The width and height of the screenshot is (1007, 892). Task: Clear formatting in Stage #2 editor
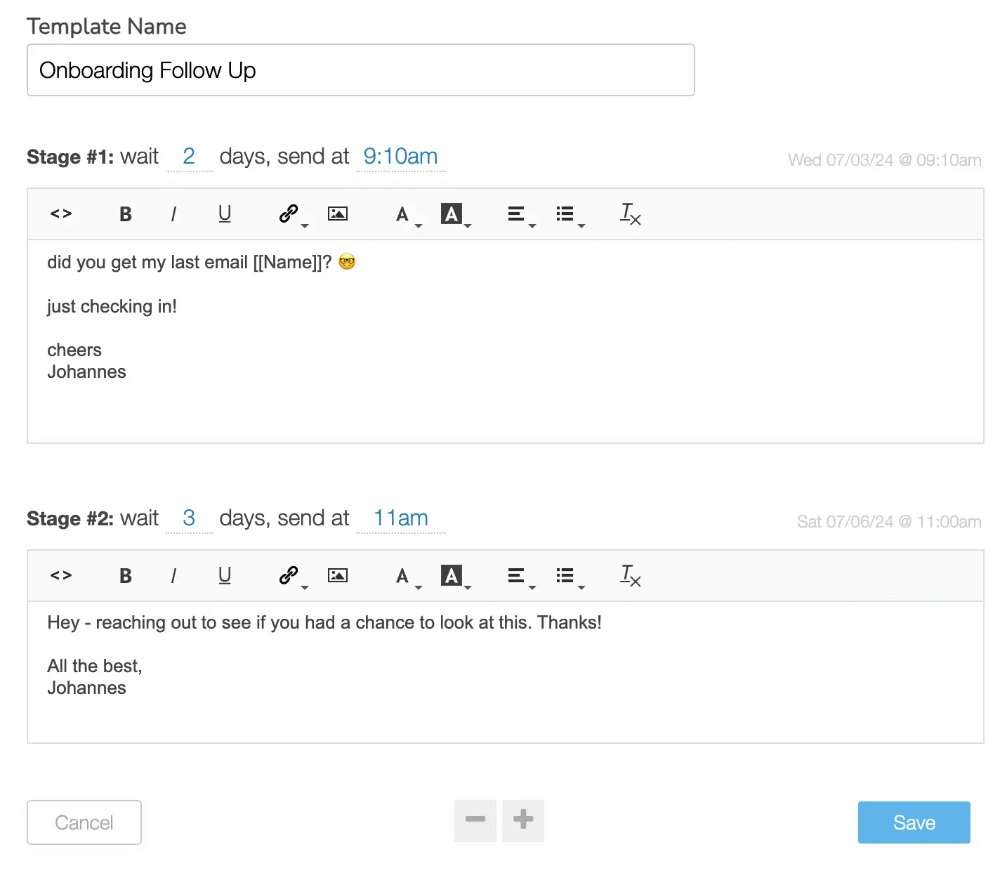[x=630, y=576]
